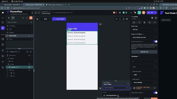This screenshot has height=99, width=177.
Task: Open a new Chrome tab
Action: pos(69,5)
